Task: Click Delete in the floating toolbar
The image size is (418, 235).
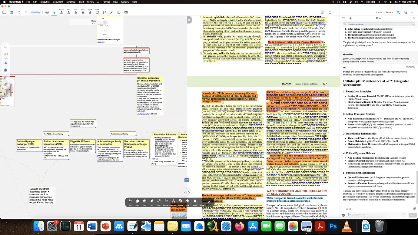Action: click(x=195, y=201)
